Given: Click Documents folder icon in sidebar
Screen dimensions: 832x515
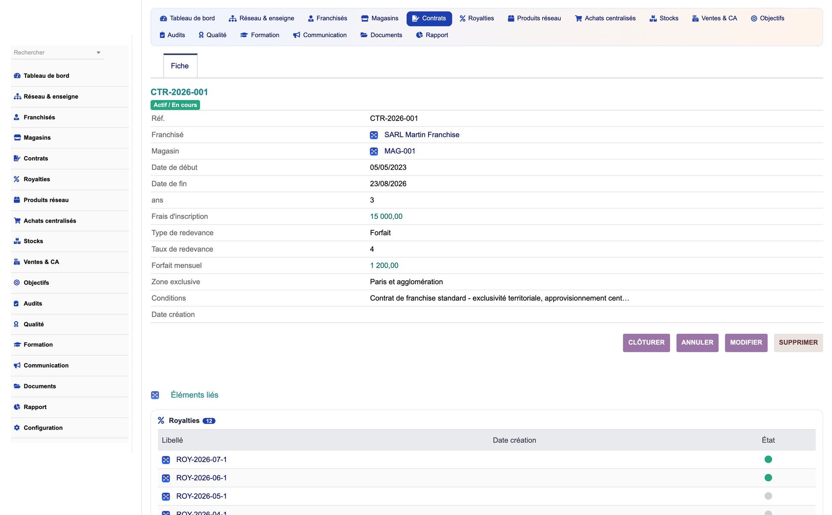Looking at the screenshot, I should click(x=17, y=386).
